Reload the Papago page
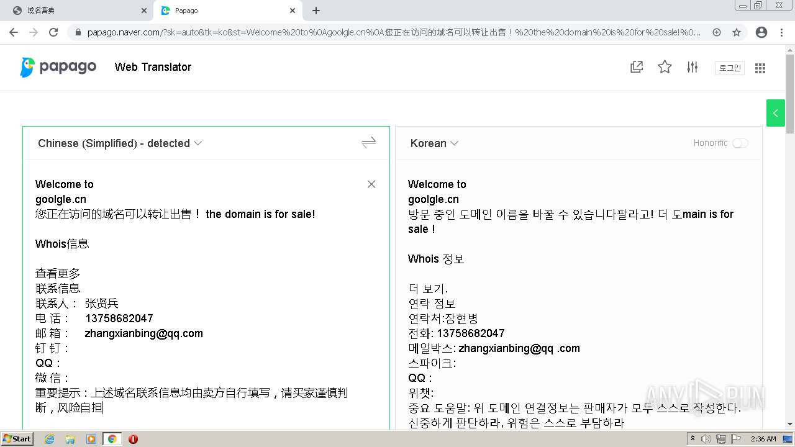Viewport: 795px width, 447px height. (53, 32)
